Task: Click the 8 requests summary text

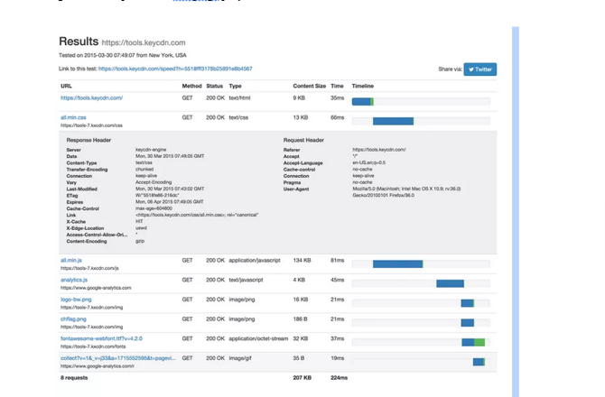Action: coord(74,378)
